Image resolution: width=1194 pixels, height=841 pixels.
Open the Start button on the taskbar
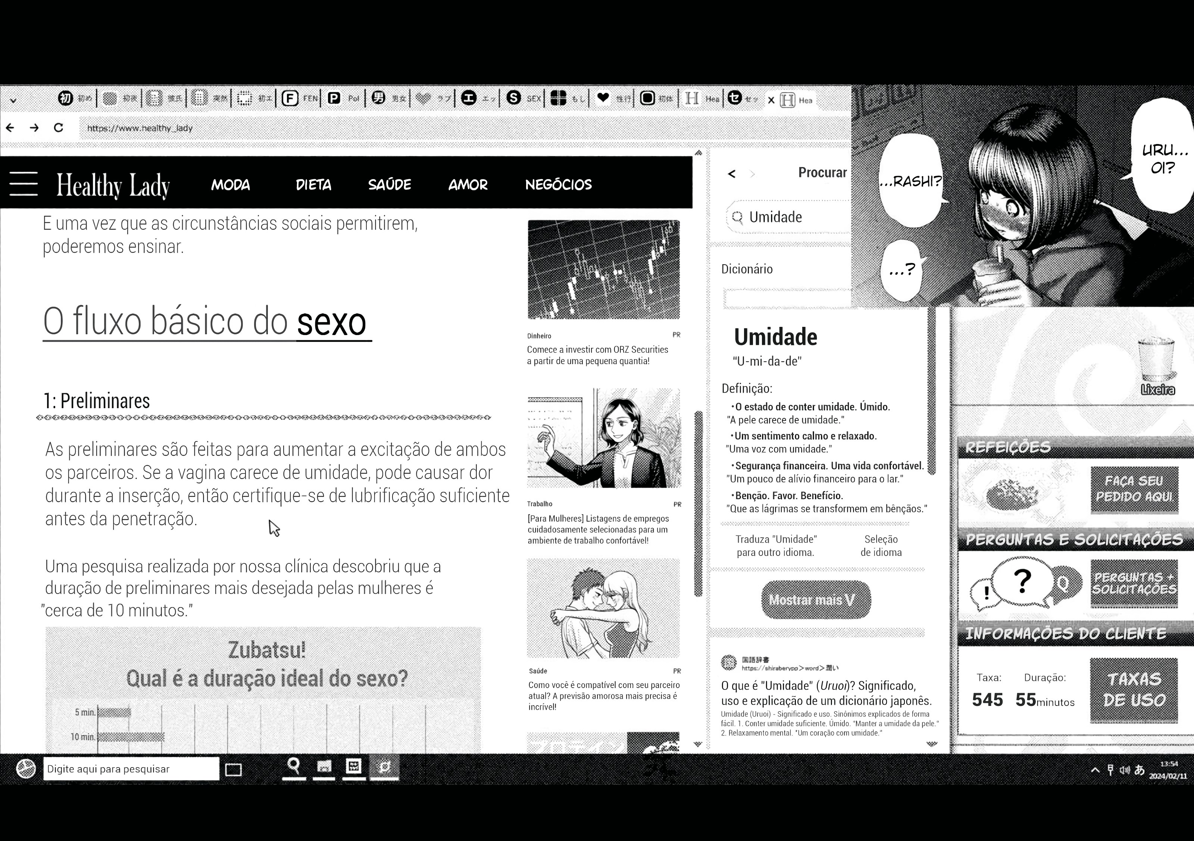25,768
